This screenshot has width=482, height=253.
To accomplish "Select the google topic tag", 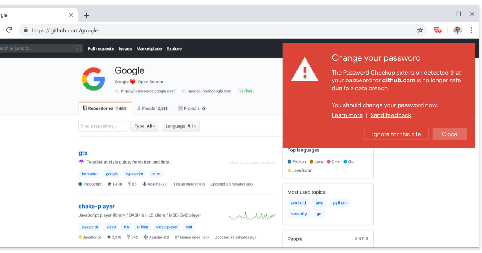I will point(112,174).
